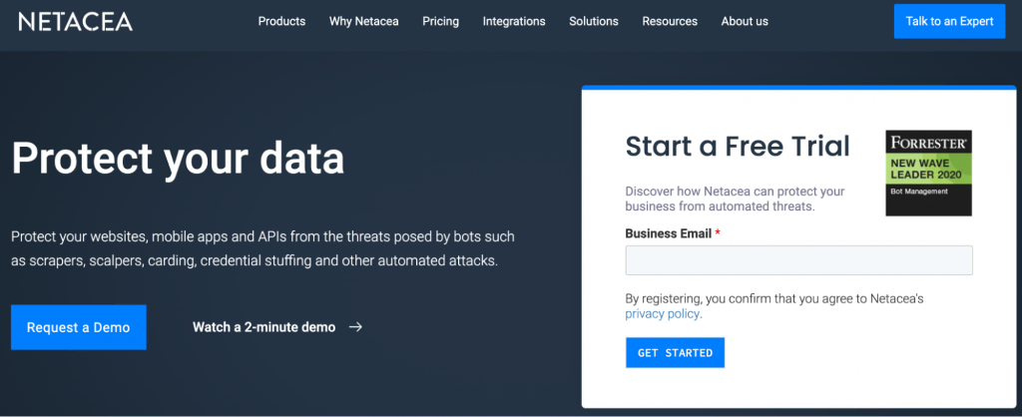
Task: Follow the Watch a 2-minute demo link
Action: pos(264,327)
